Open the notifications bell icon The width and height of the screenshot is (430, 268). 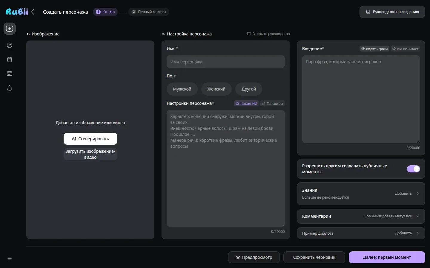[10, 88]
